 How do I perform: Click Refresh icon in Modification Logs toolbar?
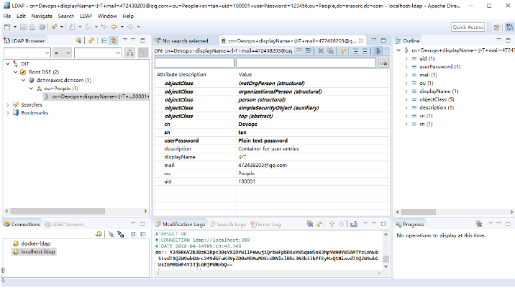(319, 224)
